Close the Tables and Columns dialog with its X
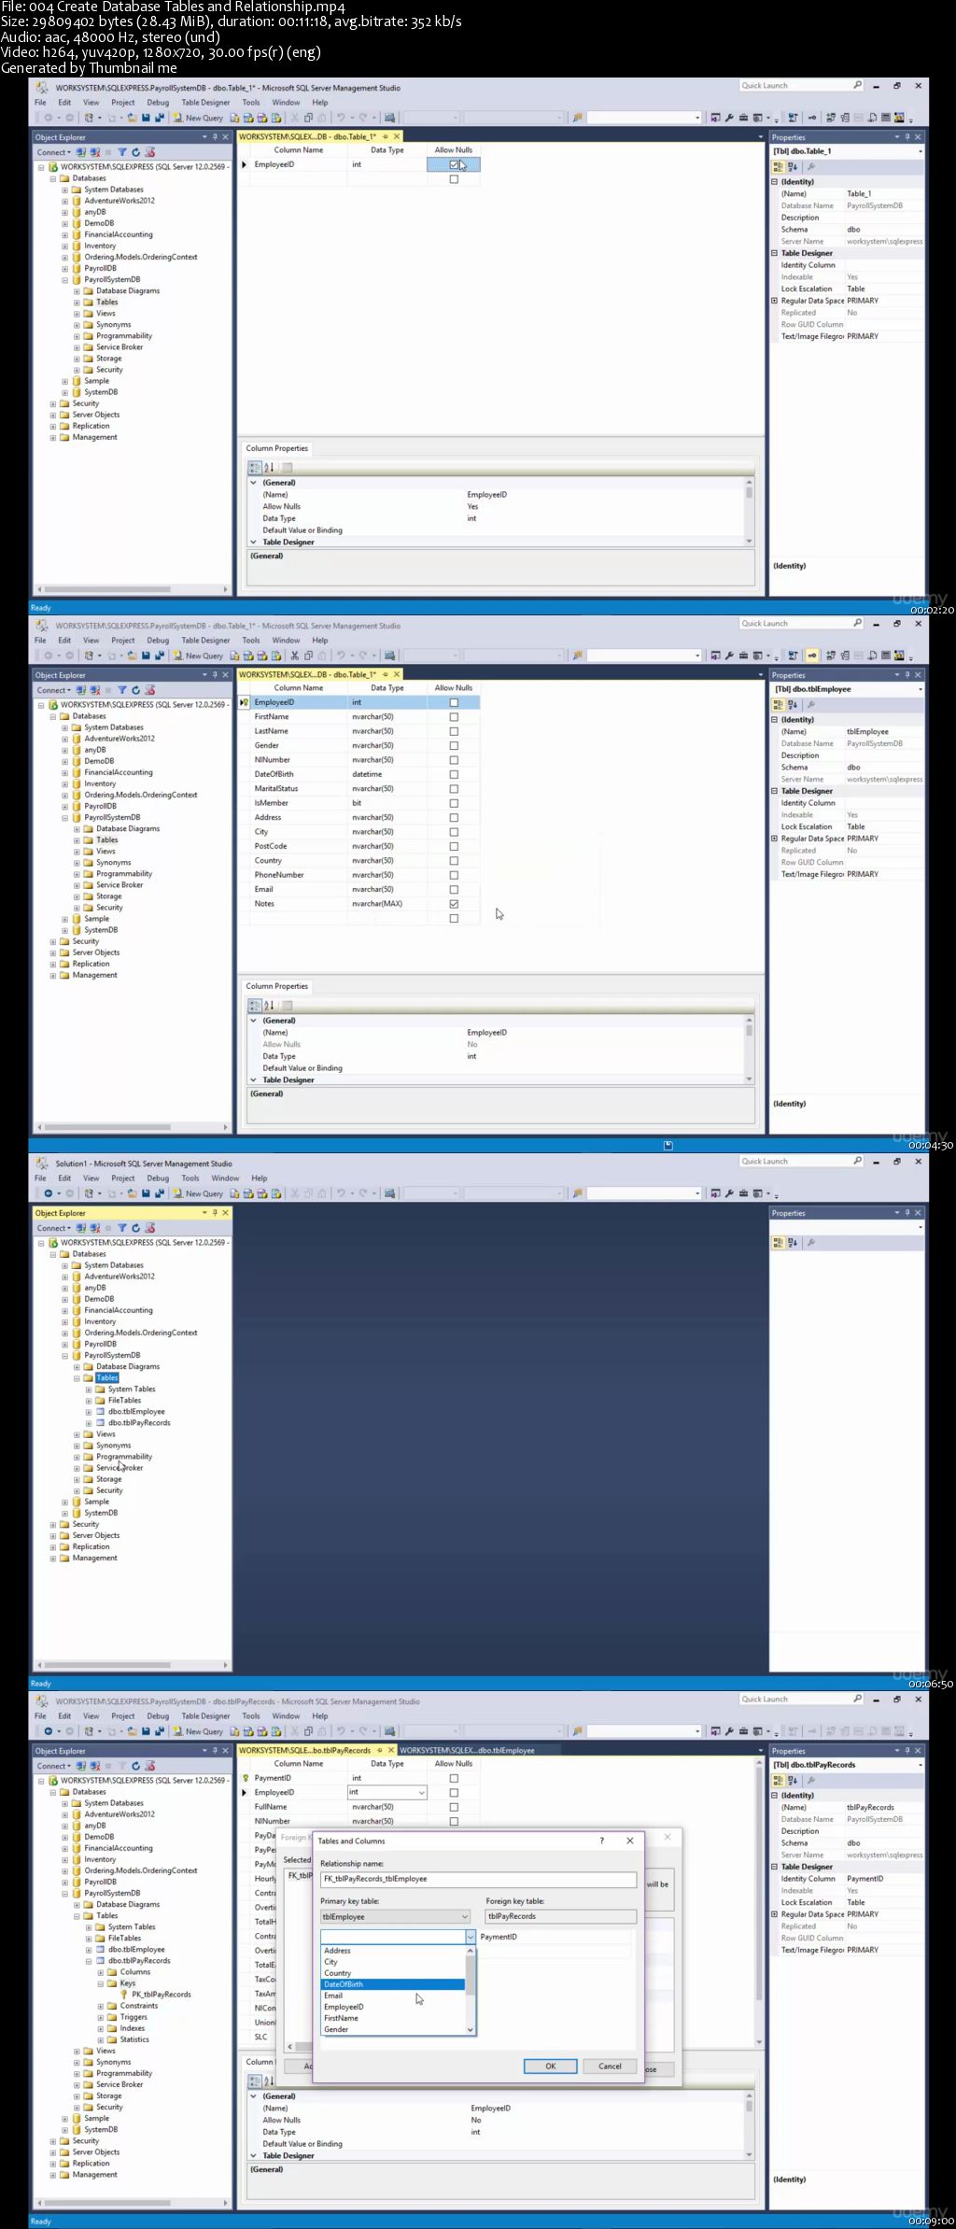956x2229 pixels. click(630, 1841)
